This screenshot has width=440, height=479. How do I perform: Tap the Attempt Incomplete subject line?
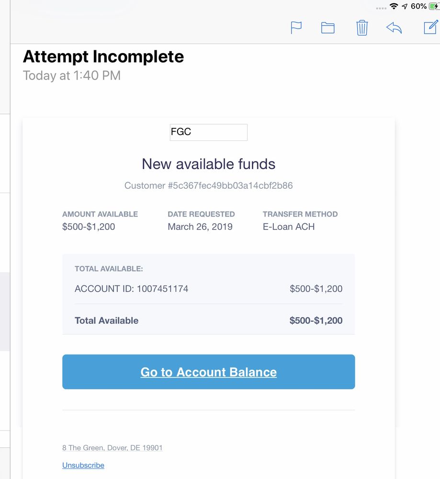[103, 57]
